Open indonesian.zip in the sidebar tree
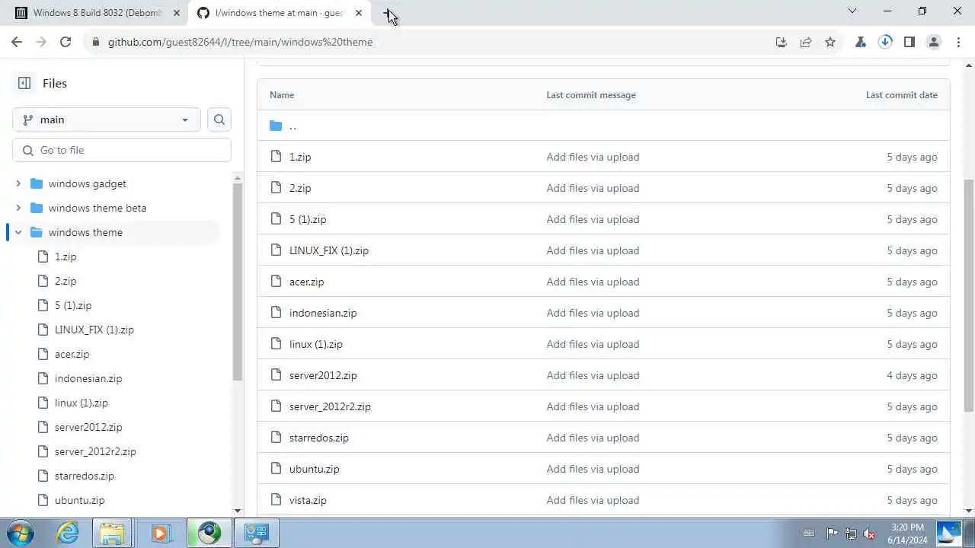 pyautogui.click(x=88, y=378)
